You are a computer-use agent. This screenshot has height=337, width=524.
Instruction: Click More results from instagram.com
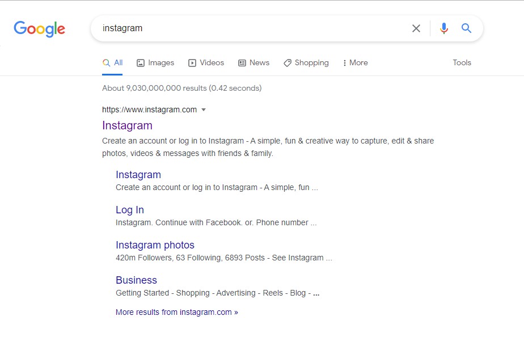tap(177, 312)
